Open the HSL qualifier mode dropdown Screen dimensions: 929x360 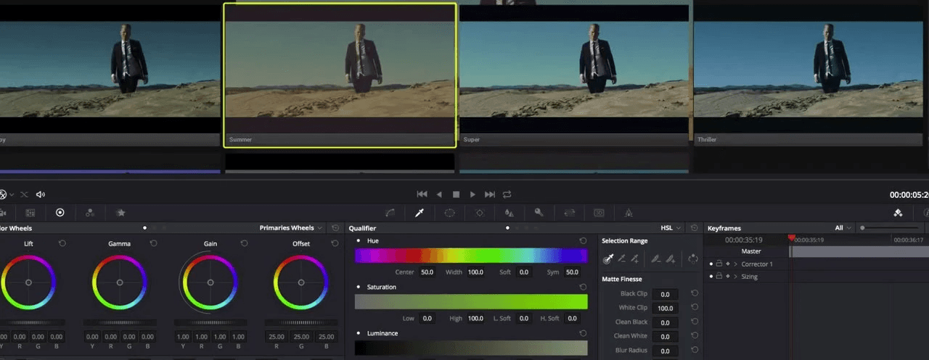[670, 227]
